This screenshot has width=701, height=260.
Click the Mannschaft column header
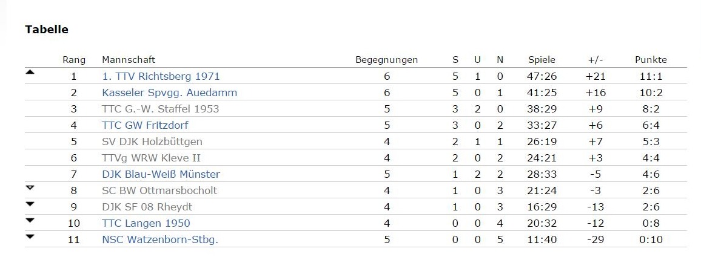[129, 60]
